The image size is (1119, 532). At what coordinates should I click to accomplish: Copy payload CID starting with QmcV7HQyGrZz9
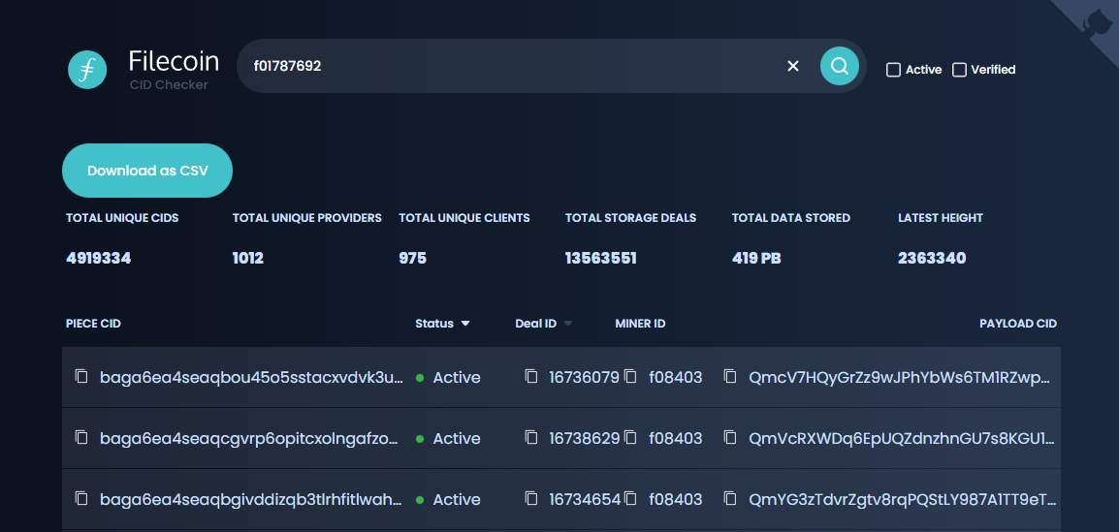(x=730, y=376)
